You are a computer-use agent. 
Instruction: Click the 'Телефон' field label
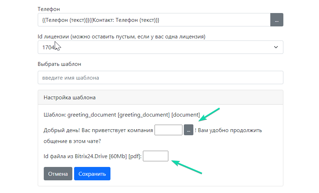49,9
